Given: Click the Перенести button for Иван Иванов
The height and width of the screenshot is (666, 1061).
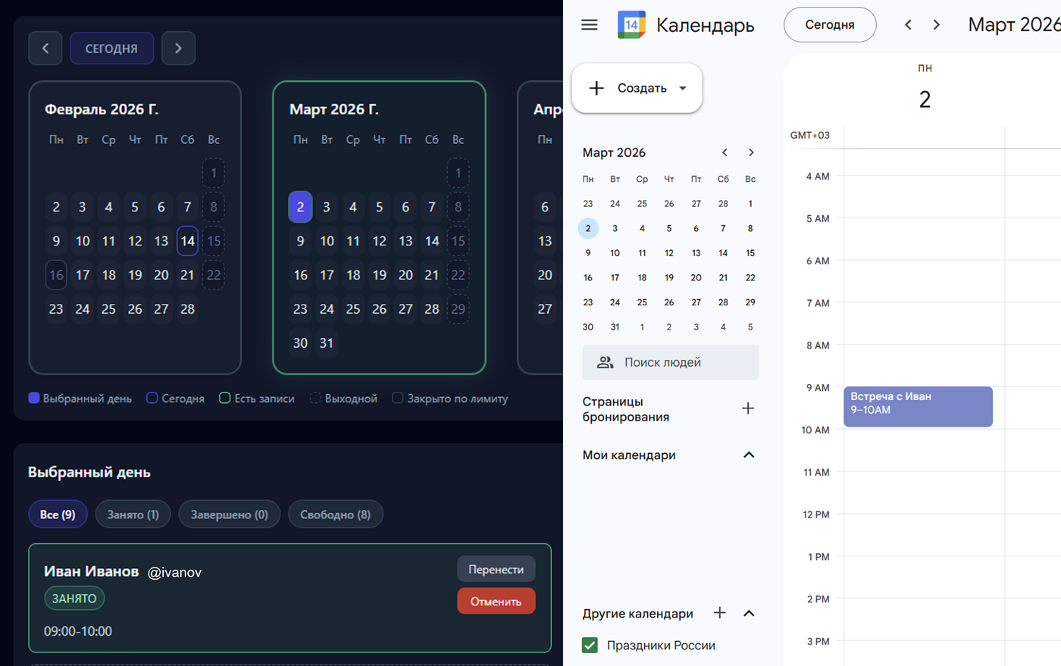Looking at the screenshot, I should pos(496,569).
